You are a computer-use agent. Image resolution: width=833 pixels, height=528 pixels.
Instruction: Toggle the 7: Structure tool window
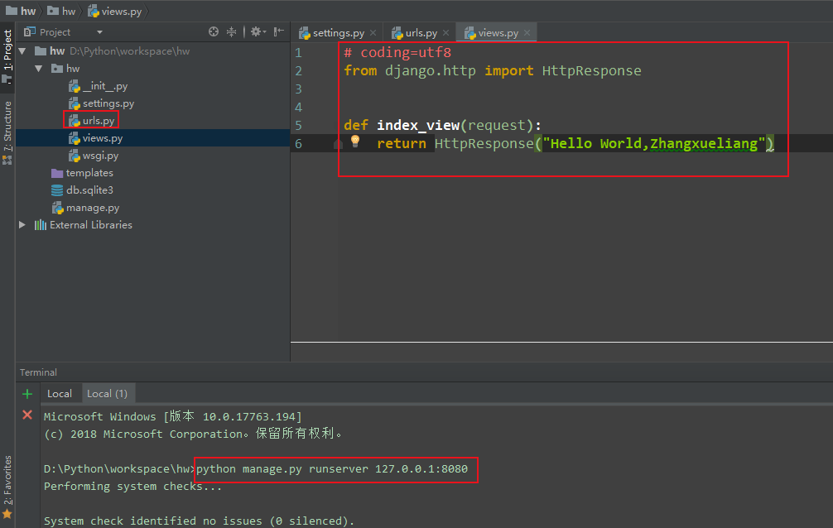[7, 132]
